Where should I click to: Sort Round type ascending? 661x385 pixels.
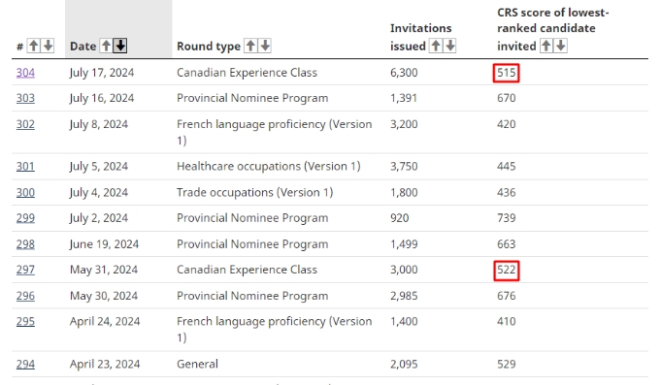point(250,46)
